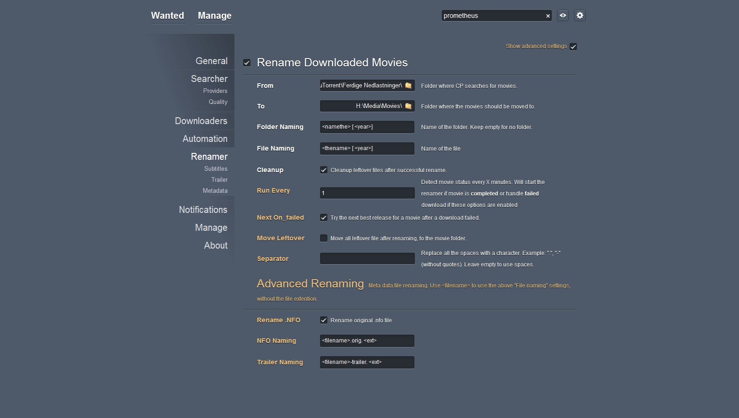Open Providers sub-section

pyautogui.click(x=215, y=91)
